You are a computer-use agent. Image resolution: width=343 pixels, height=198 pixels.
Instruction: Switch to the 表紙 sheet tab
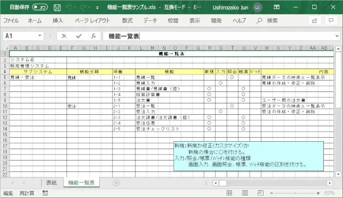coord(51,182)
